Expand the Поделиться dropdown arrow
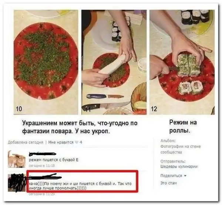The image size is (222, 205). coord(185,176)
